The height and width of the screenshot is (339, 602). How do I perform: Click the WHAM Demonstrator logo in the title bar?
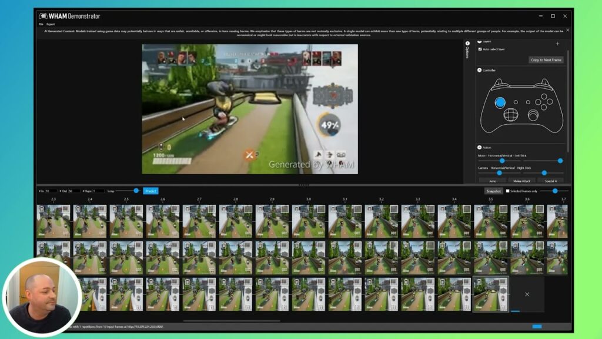(x=44, y=16)
